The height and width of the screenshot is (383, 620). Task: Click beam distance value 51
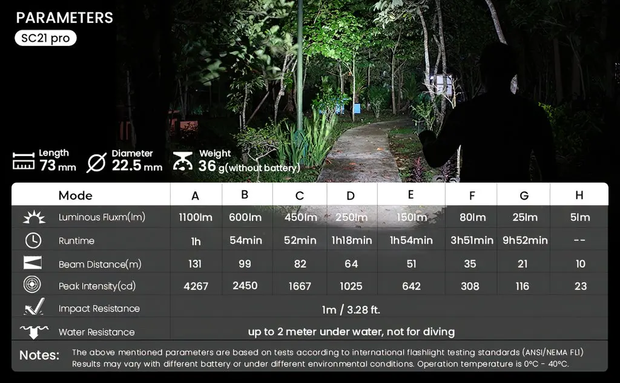point(411,264)
